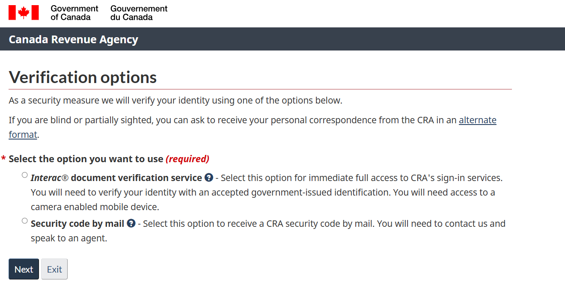Click the "Government of Canada" English wordmark
The width and height of the screenshot is (565, 294).
pos(74,13)
